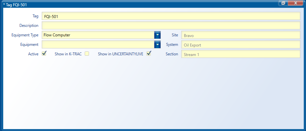
Task: Toggle the Show in UNCERTAINTYLIVE checkbox
Action: (x=149, y=54)
